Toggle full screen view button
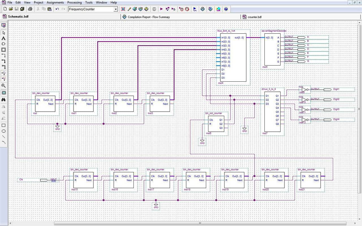 point(4,93)
